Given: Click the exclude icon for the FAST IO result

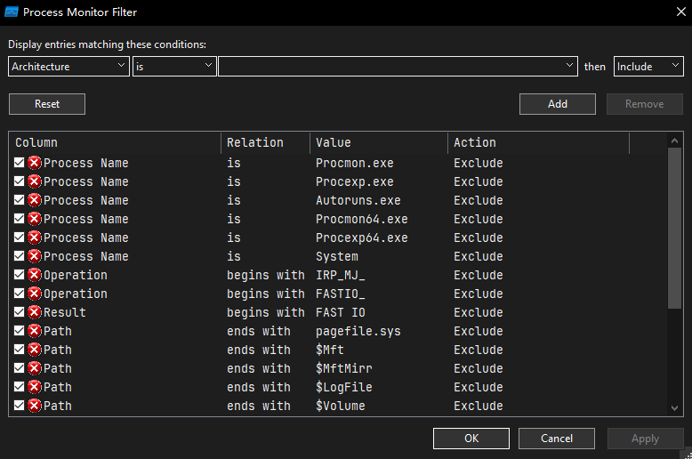Looking at the screenshot, I should click(35, 312).
